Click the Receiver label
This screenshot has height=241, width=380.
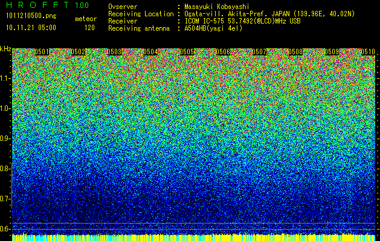point(123,21)
